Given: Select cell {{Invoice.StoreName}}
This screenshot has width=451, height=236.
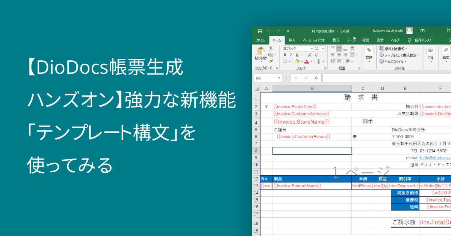Looking at the screenshot, I should click(x=312, y=122).
